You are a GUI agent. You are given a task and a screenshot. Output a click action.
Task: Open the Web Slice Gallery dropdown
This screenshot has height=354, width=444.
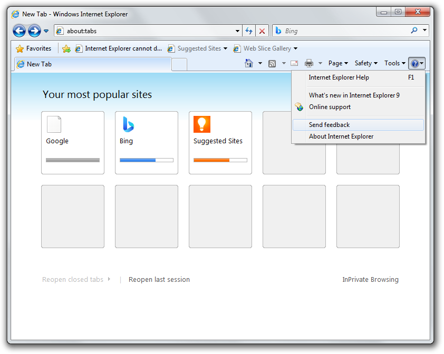(265, 48)
